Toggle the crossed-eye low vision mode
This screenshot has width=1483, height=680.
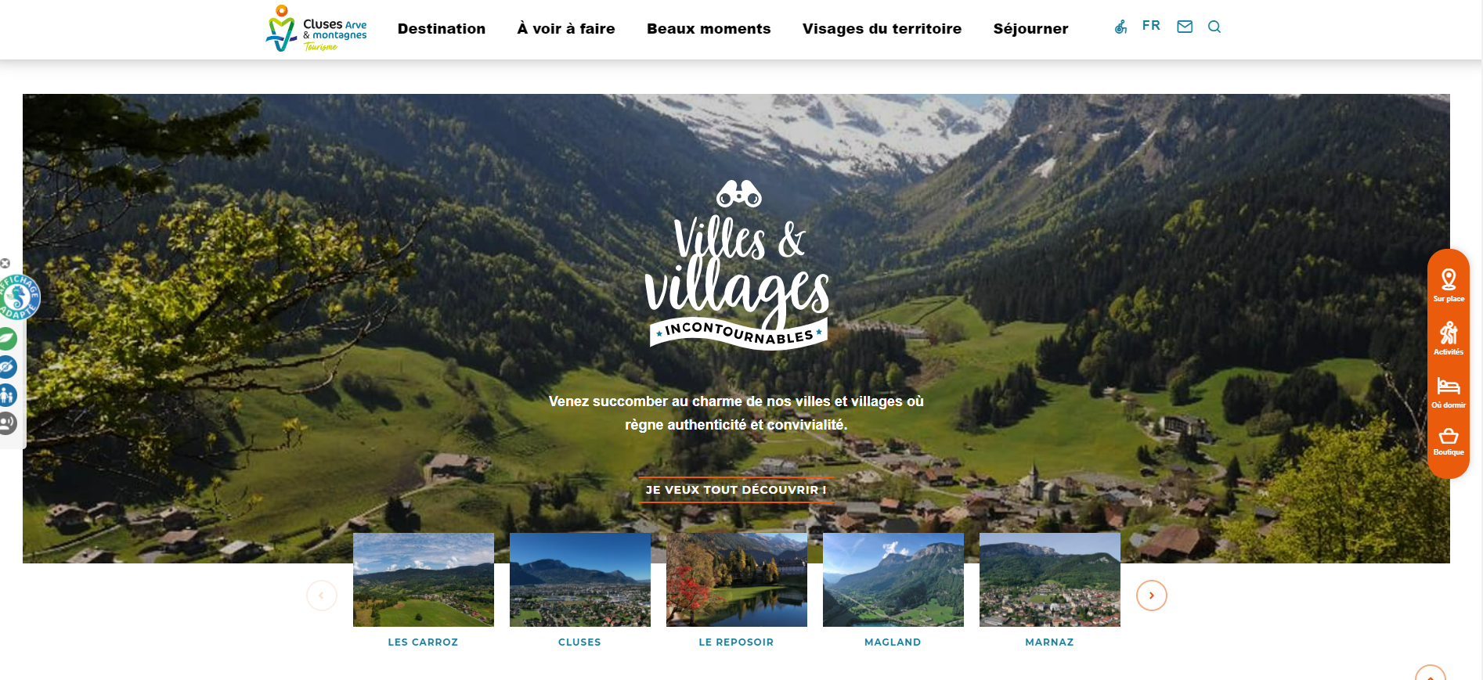tap(7, 367)
